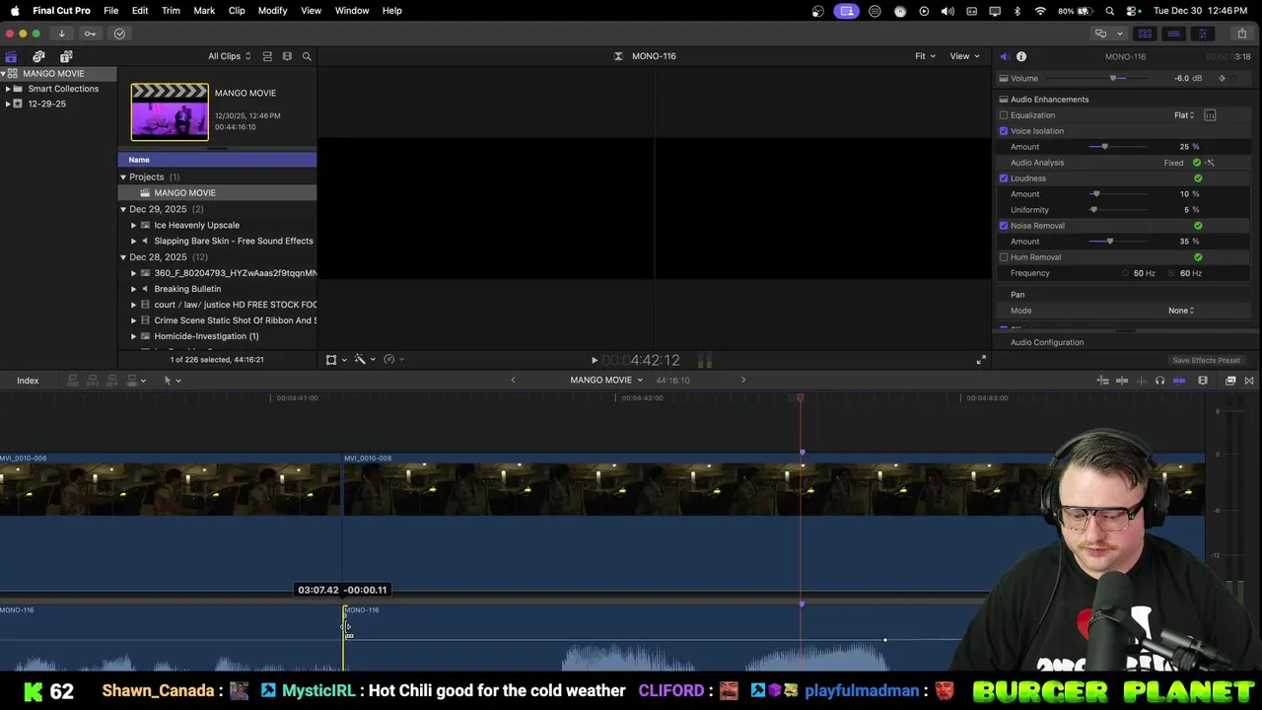Enable the Hum Removal checkbox
The width and height of the screenshot is (1262, 710).
pyautogui.click(x=1004, y=257)
